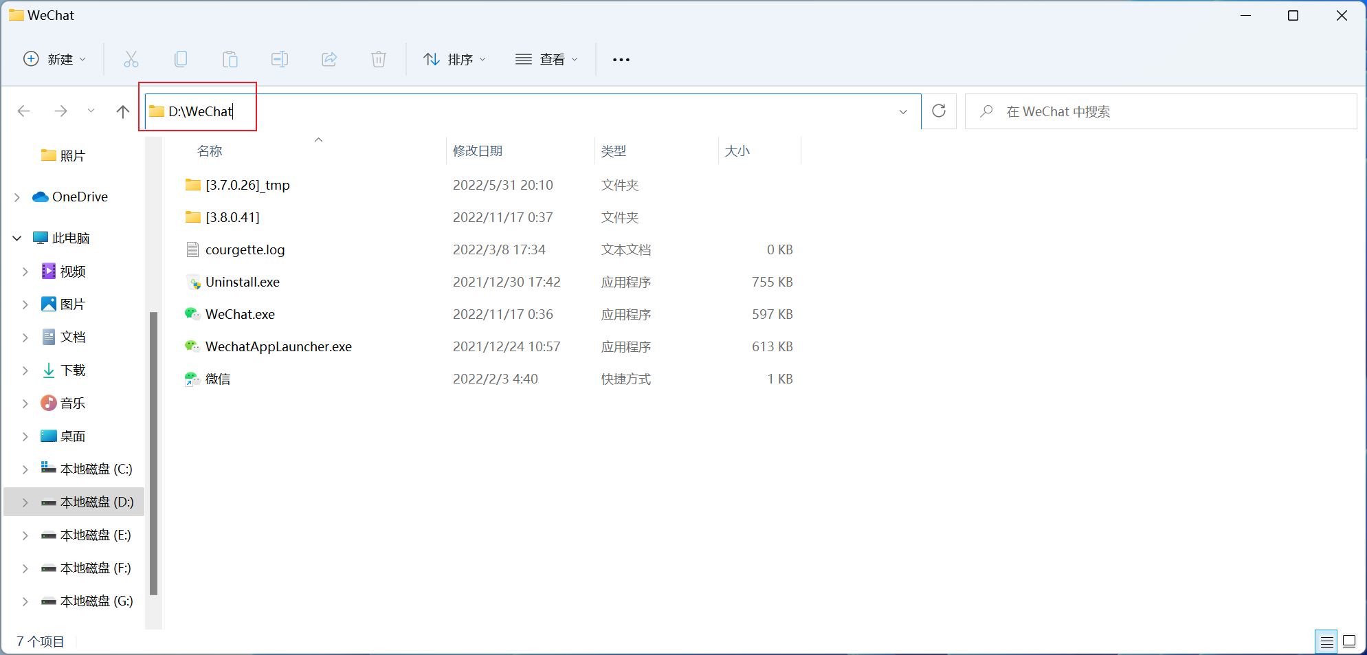The height and width of the screenshot is (655, 1367).
Task: Click the WeChat.exe application icon
Action: [192, 314]
